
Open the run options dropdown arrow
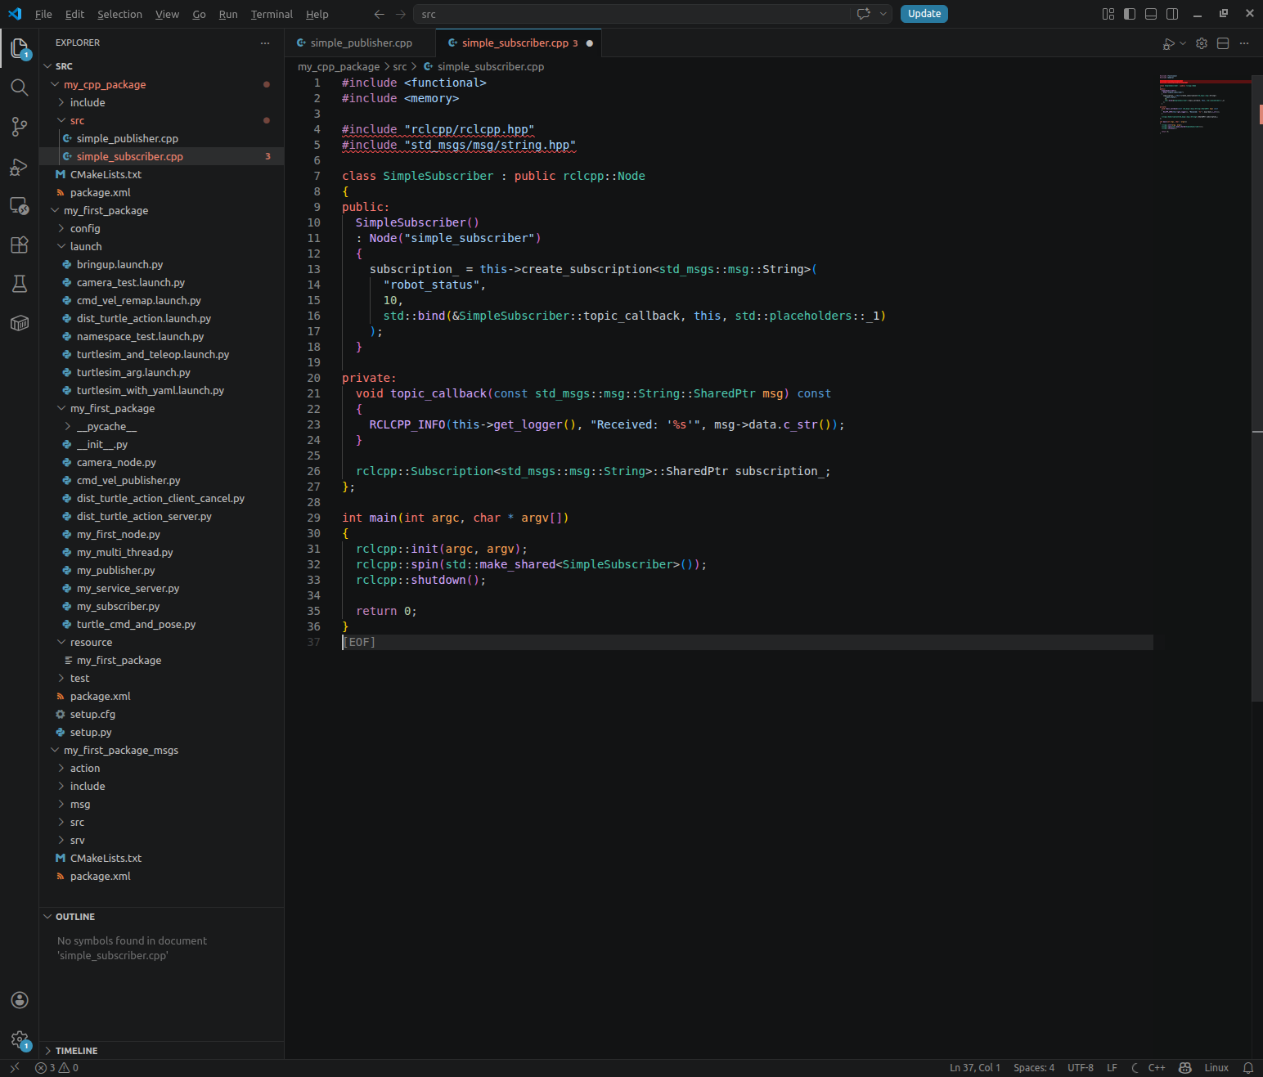pyautogui.click(x=1183, y=43)
